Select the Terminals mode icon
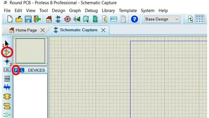The height and width of the screenshot is (118, 209). [x=7, y=106]
